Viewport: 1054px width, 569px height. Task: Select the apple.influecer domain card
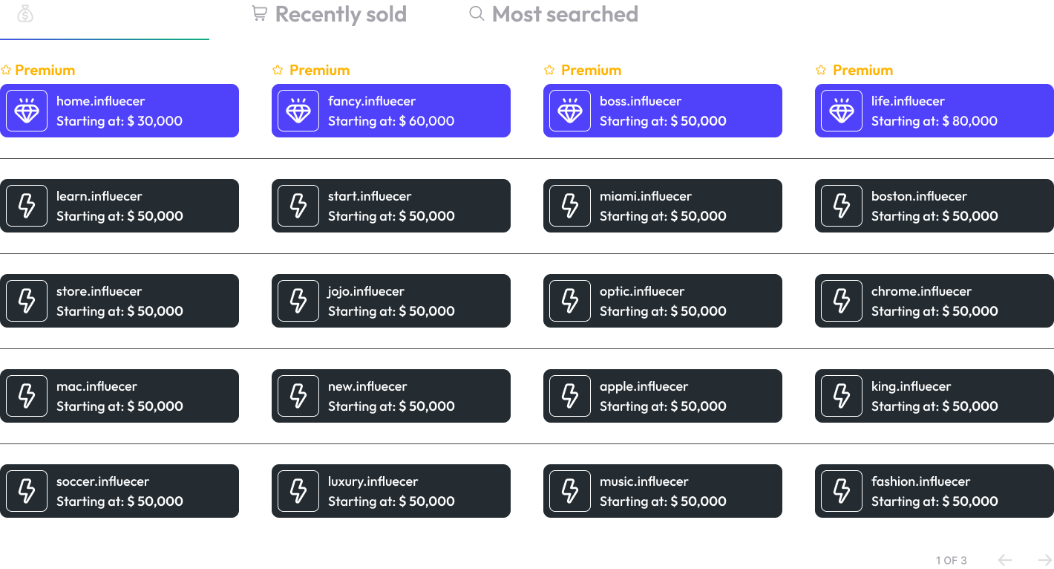coord(663,396)
